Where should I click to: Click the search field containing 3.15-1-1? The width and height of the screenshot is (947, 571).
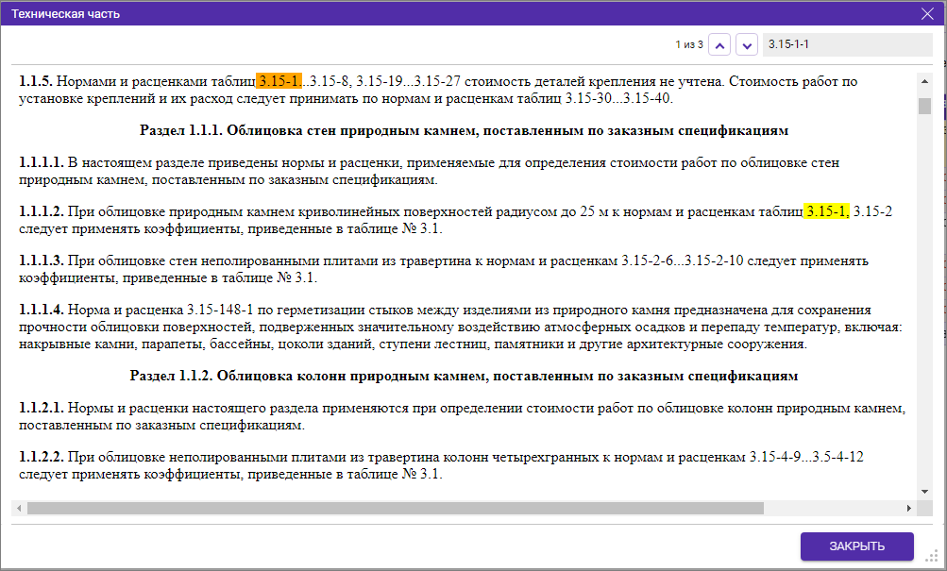point(845,43)
